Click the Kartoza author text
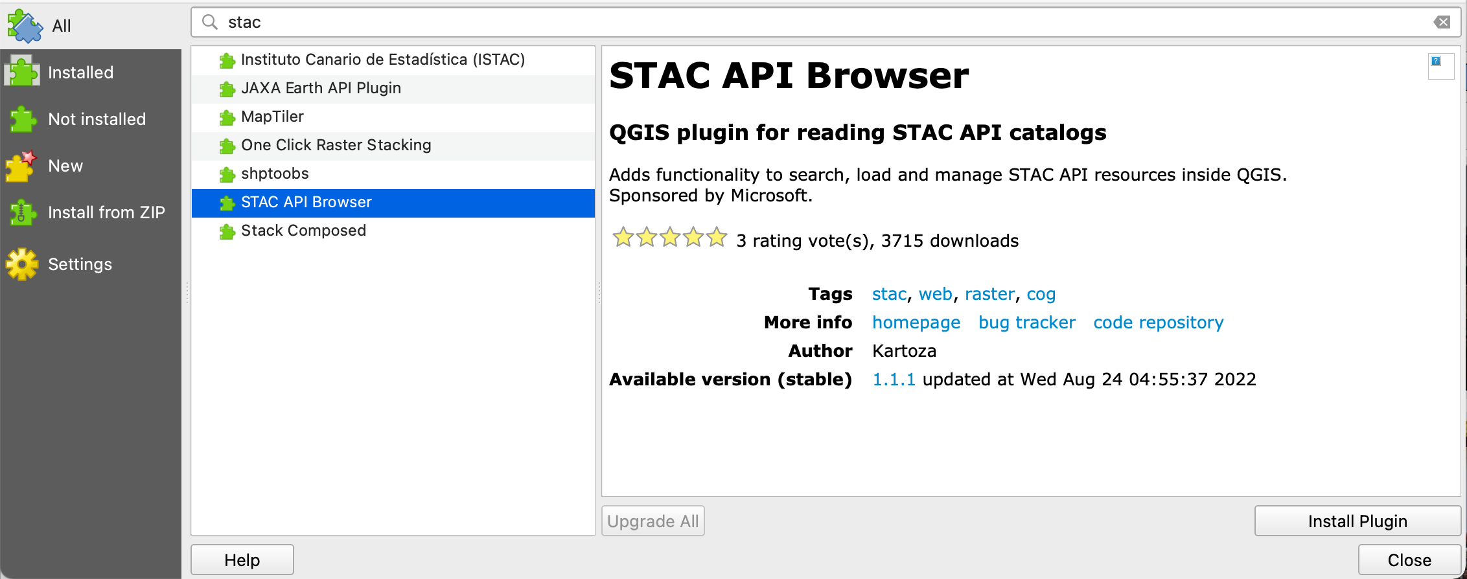The width and height of the screenshot is (1467, 579). tap(905, 352)
